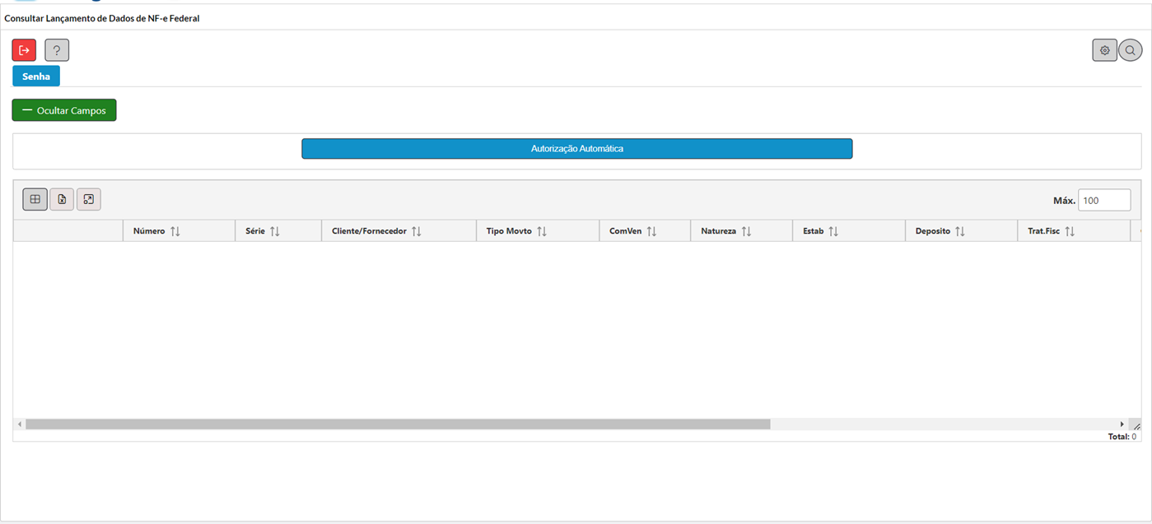Click the Número column header text
The height and width of the screenshot is (524, 1152).
(149, 231)
